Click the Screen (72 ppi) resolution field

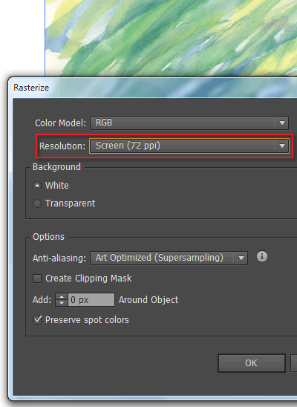click(x=189, y=146)
